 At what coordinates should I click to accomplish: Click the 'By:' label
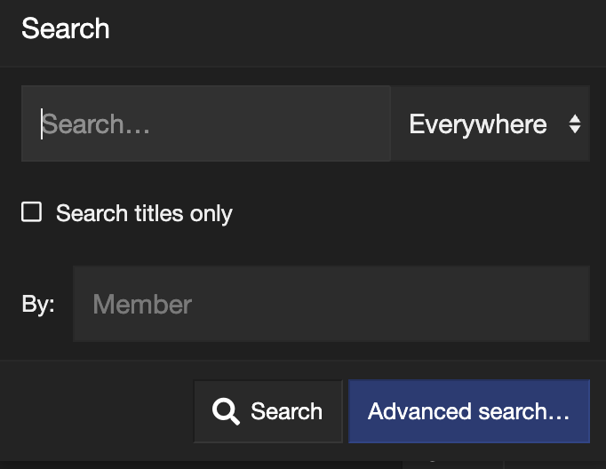tap(38, 304)
